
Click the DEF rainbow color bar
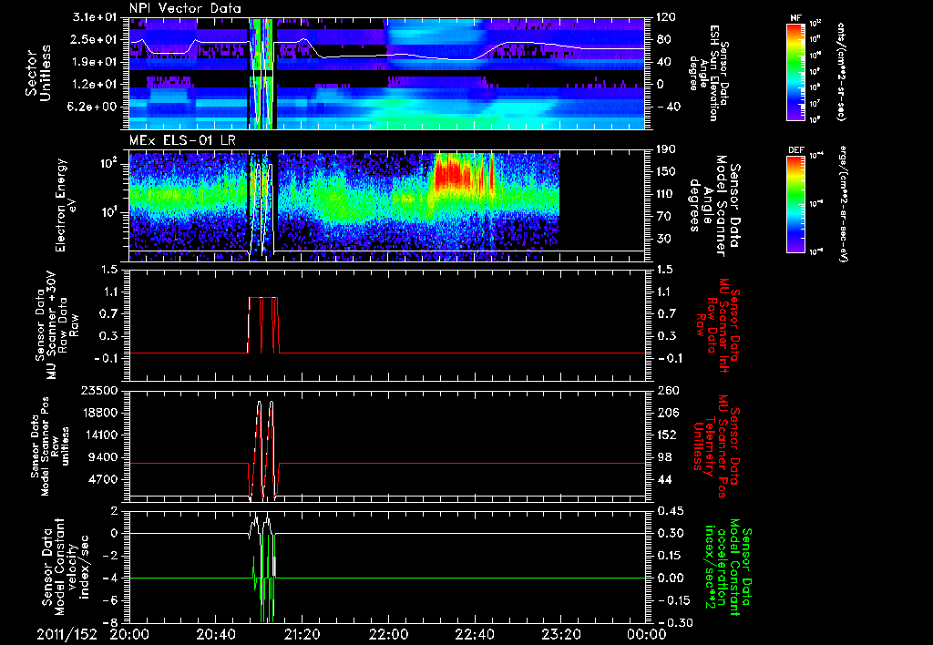click(795, 204)
